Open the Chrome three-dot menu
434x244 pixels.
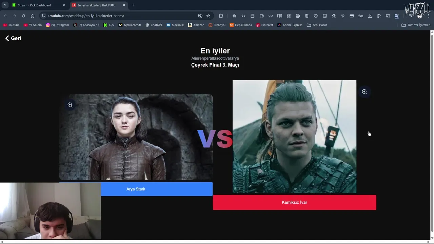(429, 16)
